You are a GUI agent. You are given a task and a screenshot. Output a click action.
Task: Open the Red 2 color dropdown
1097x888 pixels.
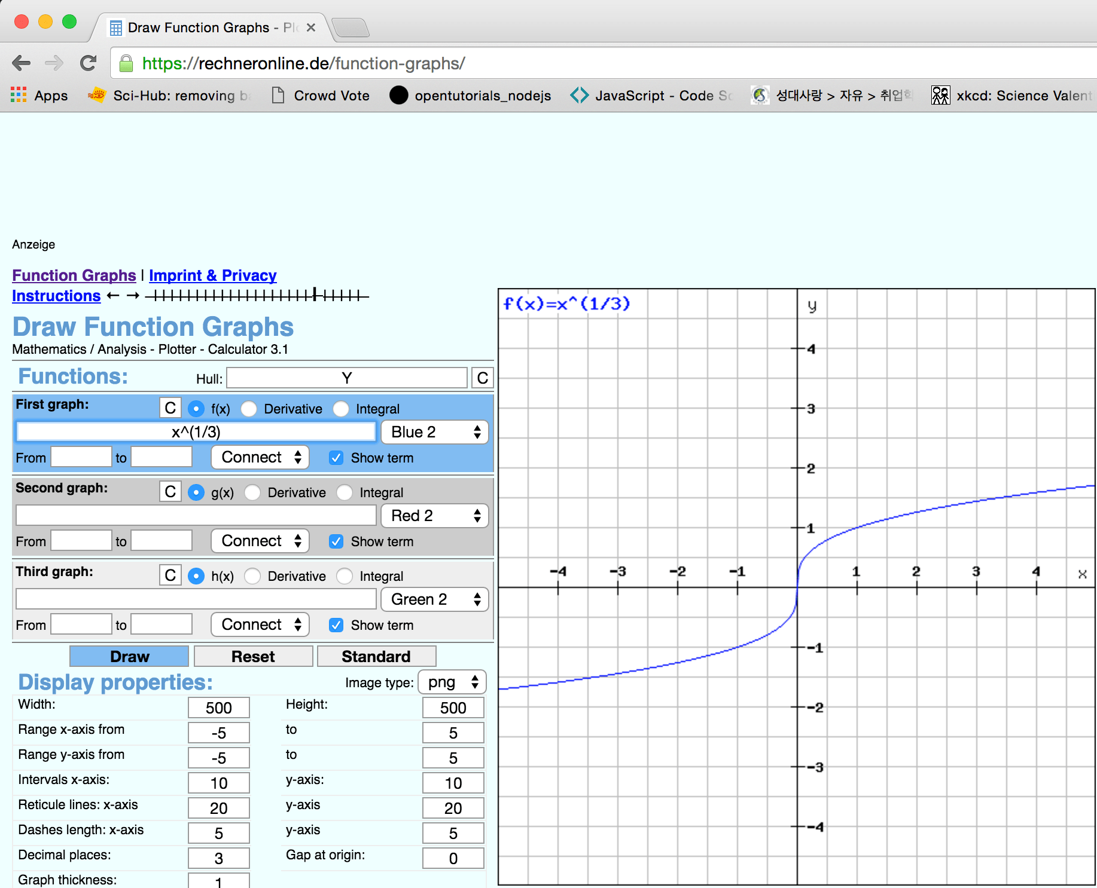pos(434,515)
